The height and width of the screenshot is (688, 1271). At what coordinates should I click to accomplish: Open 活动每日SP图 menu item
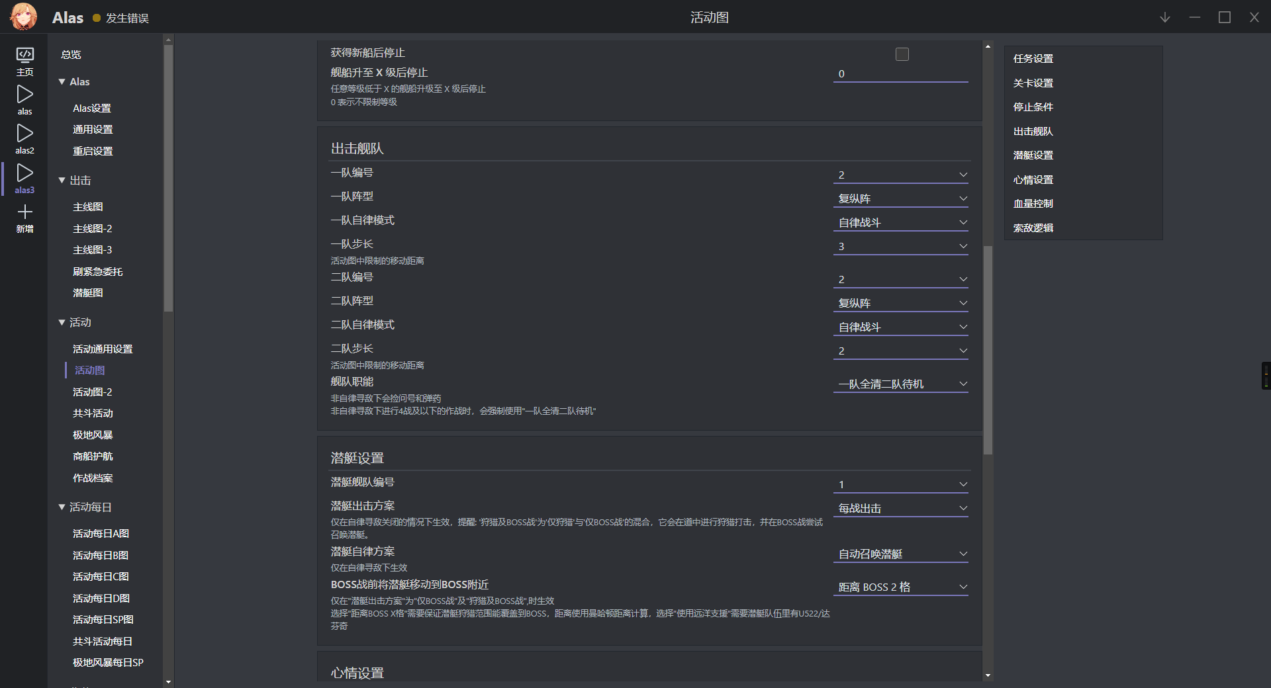(103, 619)
